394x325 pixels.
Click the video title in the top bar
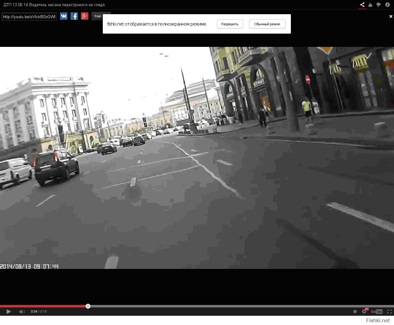pos(54,5)
